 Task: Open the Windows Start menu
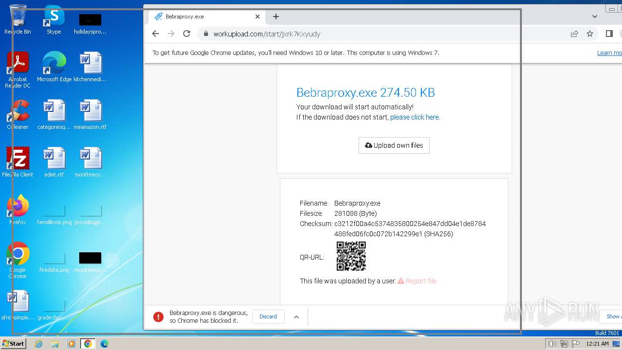pyautogui.click(x=13, y=343)
